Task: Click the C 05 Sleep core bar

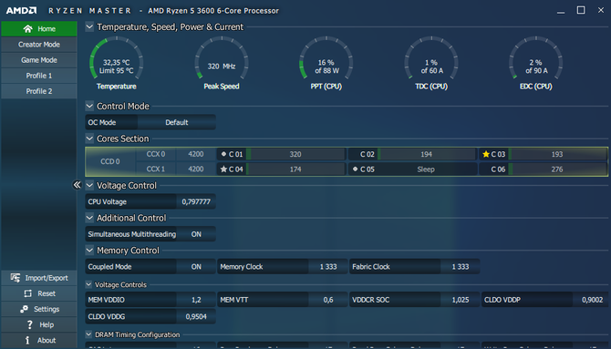Action: [x=427, y=169]
